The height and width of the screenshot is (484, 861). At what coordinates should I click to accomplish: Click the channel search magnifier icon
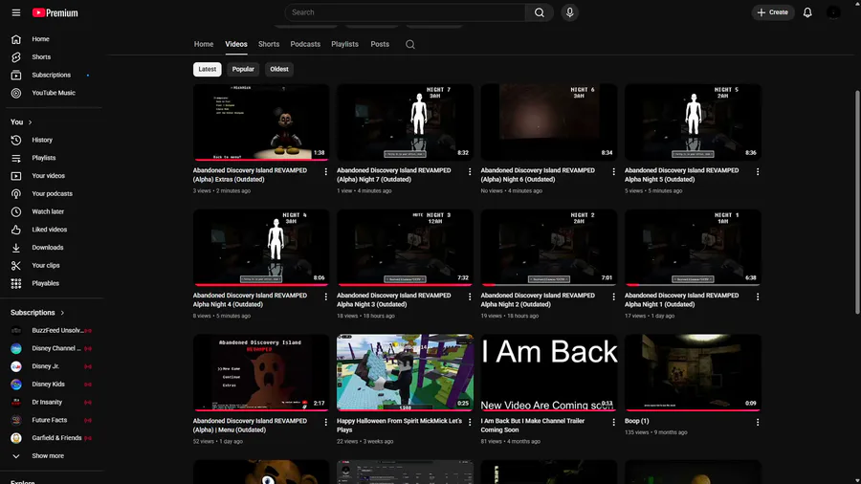(410, 44)
